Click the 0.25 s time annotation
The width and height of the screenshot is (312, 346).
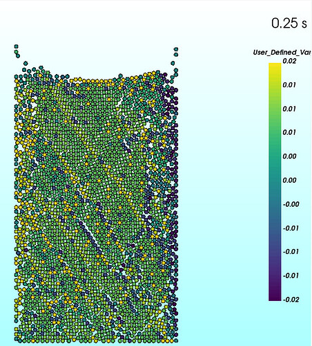289,24
